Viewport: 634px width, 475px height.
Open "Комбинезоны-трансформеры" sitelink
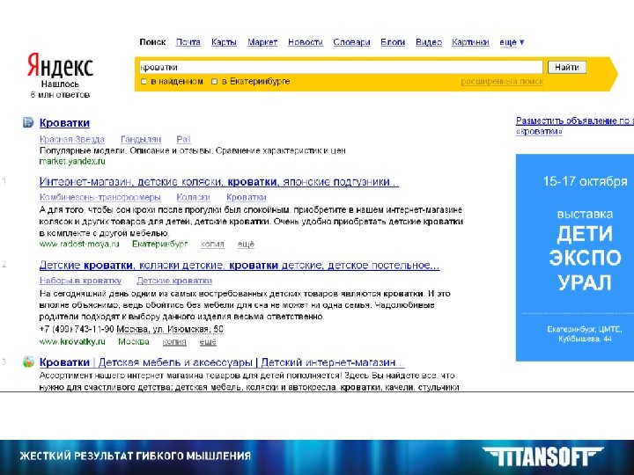coord(100,197)
